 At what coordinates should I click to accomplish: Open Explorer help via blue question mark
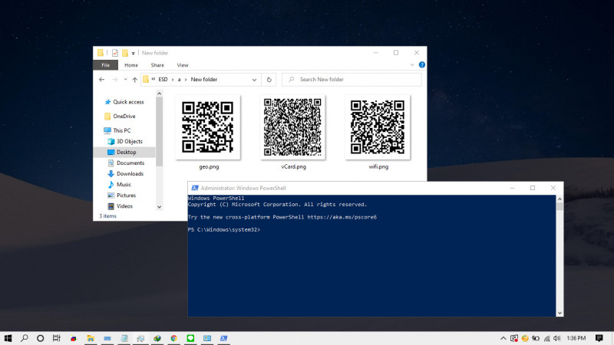tap(421, 64)
